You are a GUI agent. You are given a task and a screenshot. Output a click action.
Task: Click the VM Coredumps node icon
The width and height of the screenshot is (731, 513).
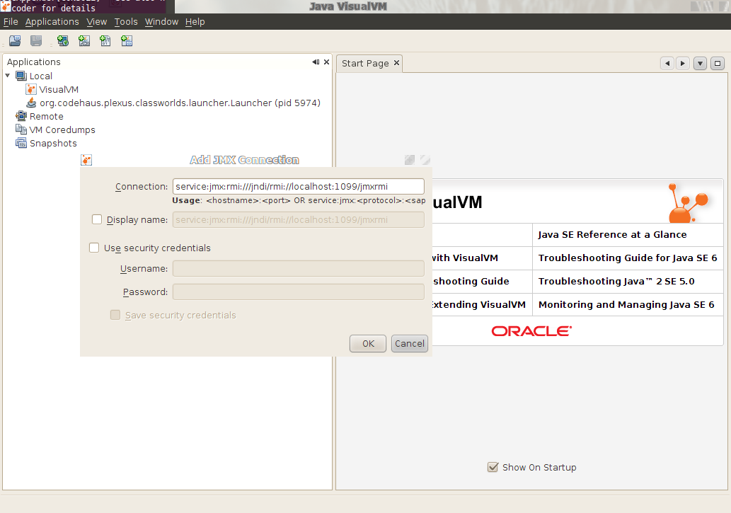21,129
